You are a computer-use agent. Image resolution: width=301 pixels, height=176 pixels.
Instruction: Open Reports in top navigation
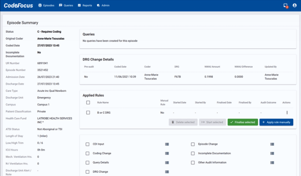85,5
